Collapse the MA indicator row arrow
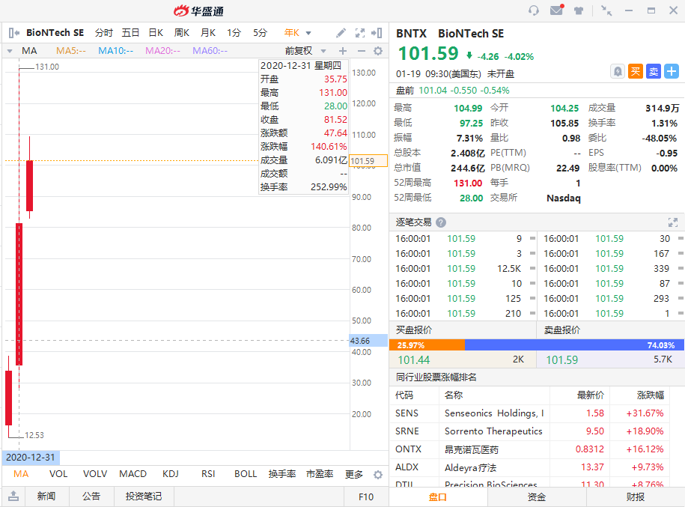This screenshot has height=507, width=685. pyautogui.click(x=9, y=51)
